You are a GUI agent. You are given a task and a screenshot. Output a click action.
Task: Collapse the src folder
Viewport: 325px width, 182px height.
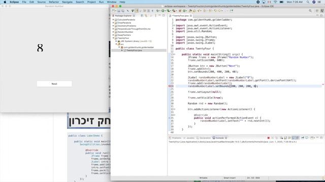click(116, 44)
